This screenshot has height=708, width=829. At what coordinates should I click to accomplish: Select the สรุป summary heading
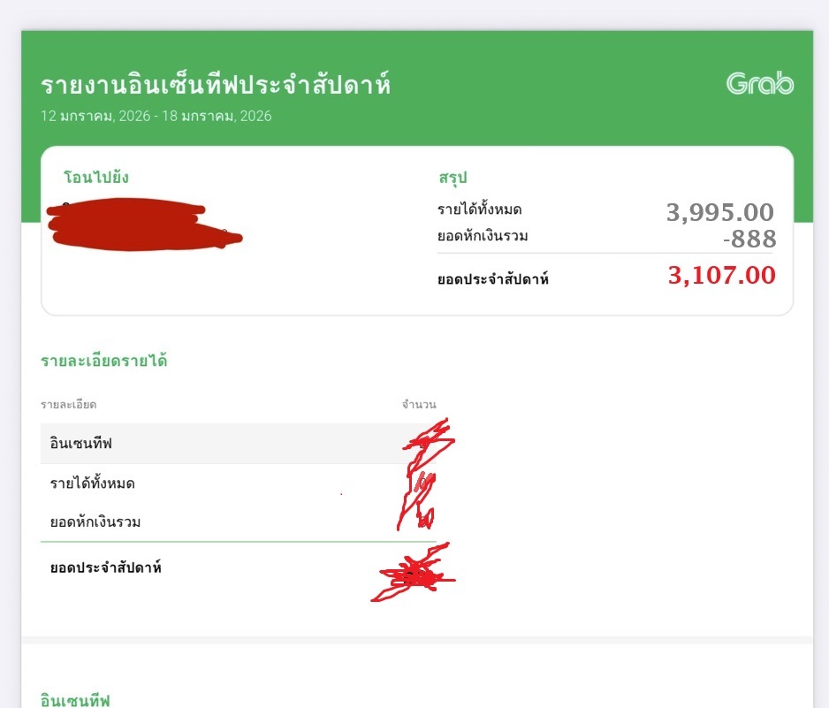(x=453, y=178)
